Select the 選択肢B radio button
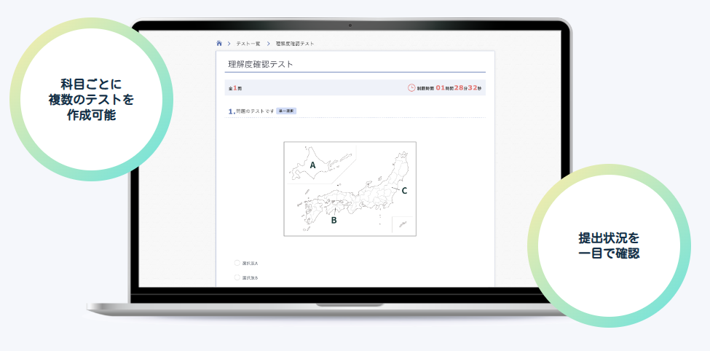This screenshot has width=710, height=351. (x=237, y=277)
